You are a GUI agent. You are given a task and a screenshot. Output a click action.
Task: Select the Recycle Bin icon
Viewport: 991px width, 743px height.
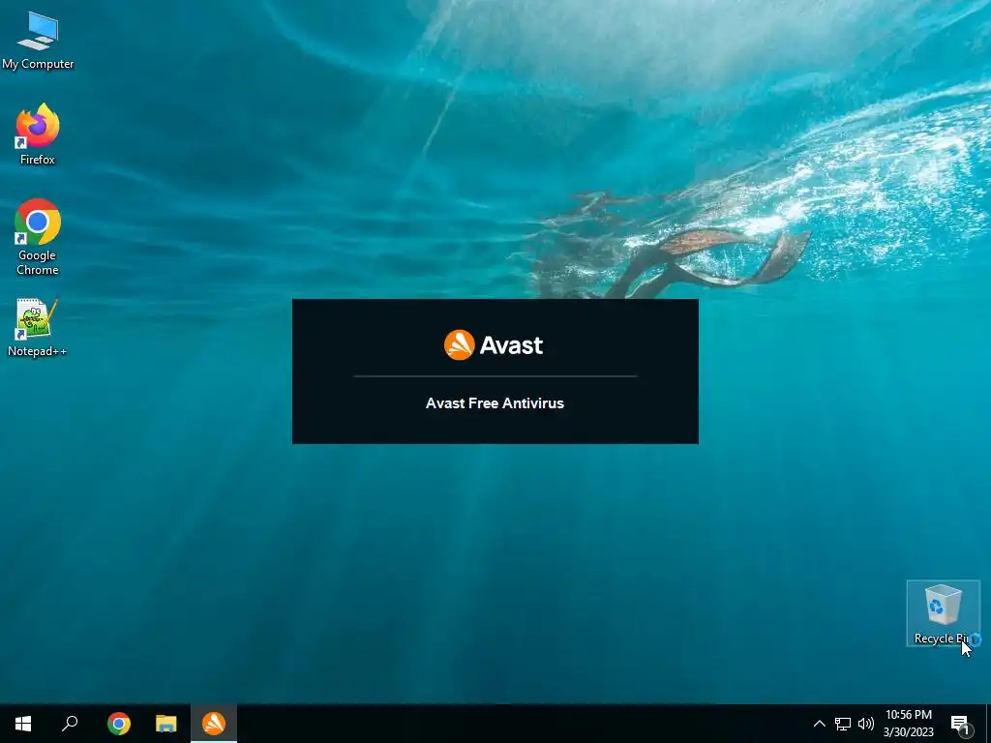pyautogui.click(x=943, y=613)
